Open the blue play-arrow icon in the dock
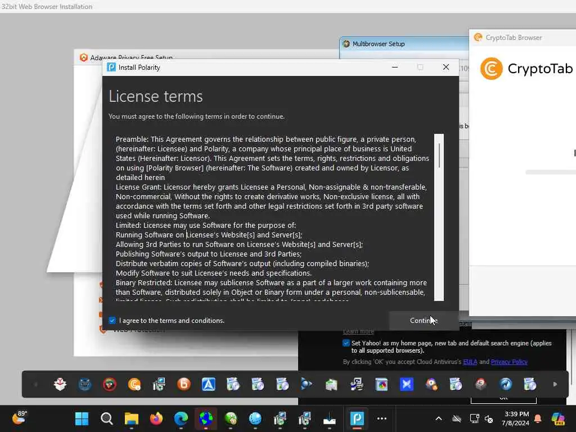 pos(307,384)
